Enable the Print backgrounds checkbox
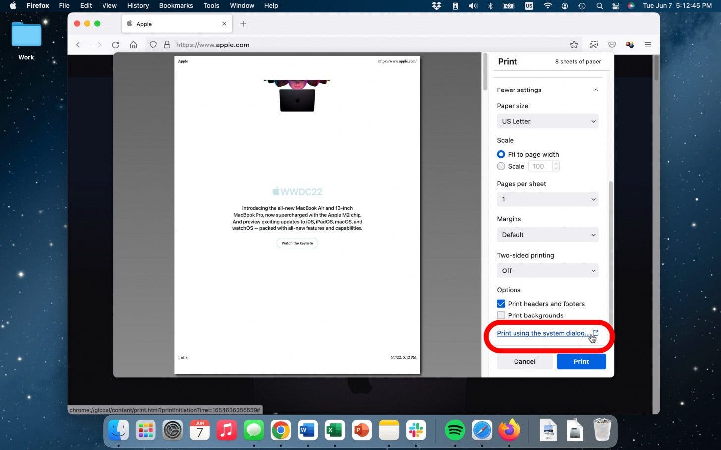Image resolution: width=721 pixels, height=450 pixels. (501, 315)
